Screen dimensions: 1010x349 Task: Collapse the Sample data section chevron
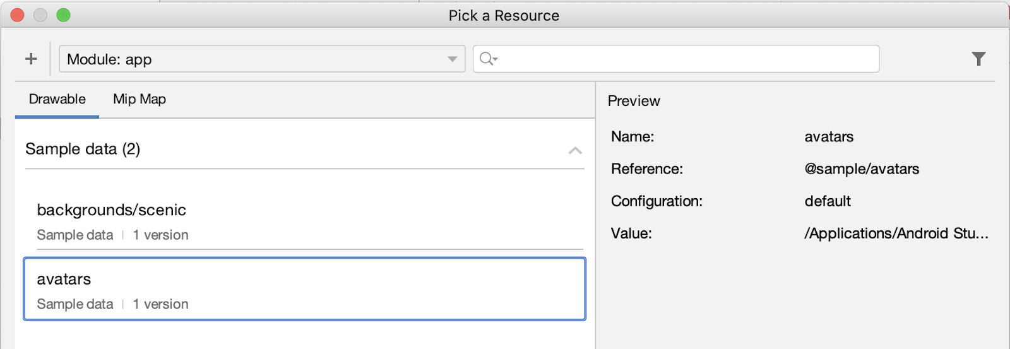(x=575, y=150)
